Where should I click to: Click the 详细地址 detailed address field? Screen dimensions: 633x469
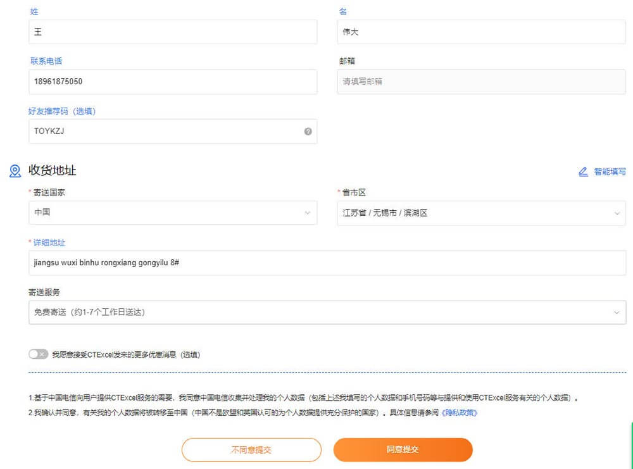(327, 263)
